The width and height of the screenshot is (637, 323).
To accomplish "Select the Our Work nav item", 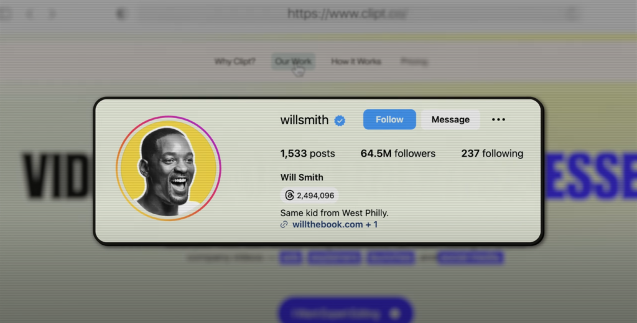I will pos(293,61).
